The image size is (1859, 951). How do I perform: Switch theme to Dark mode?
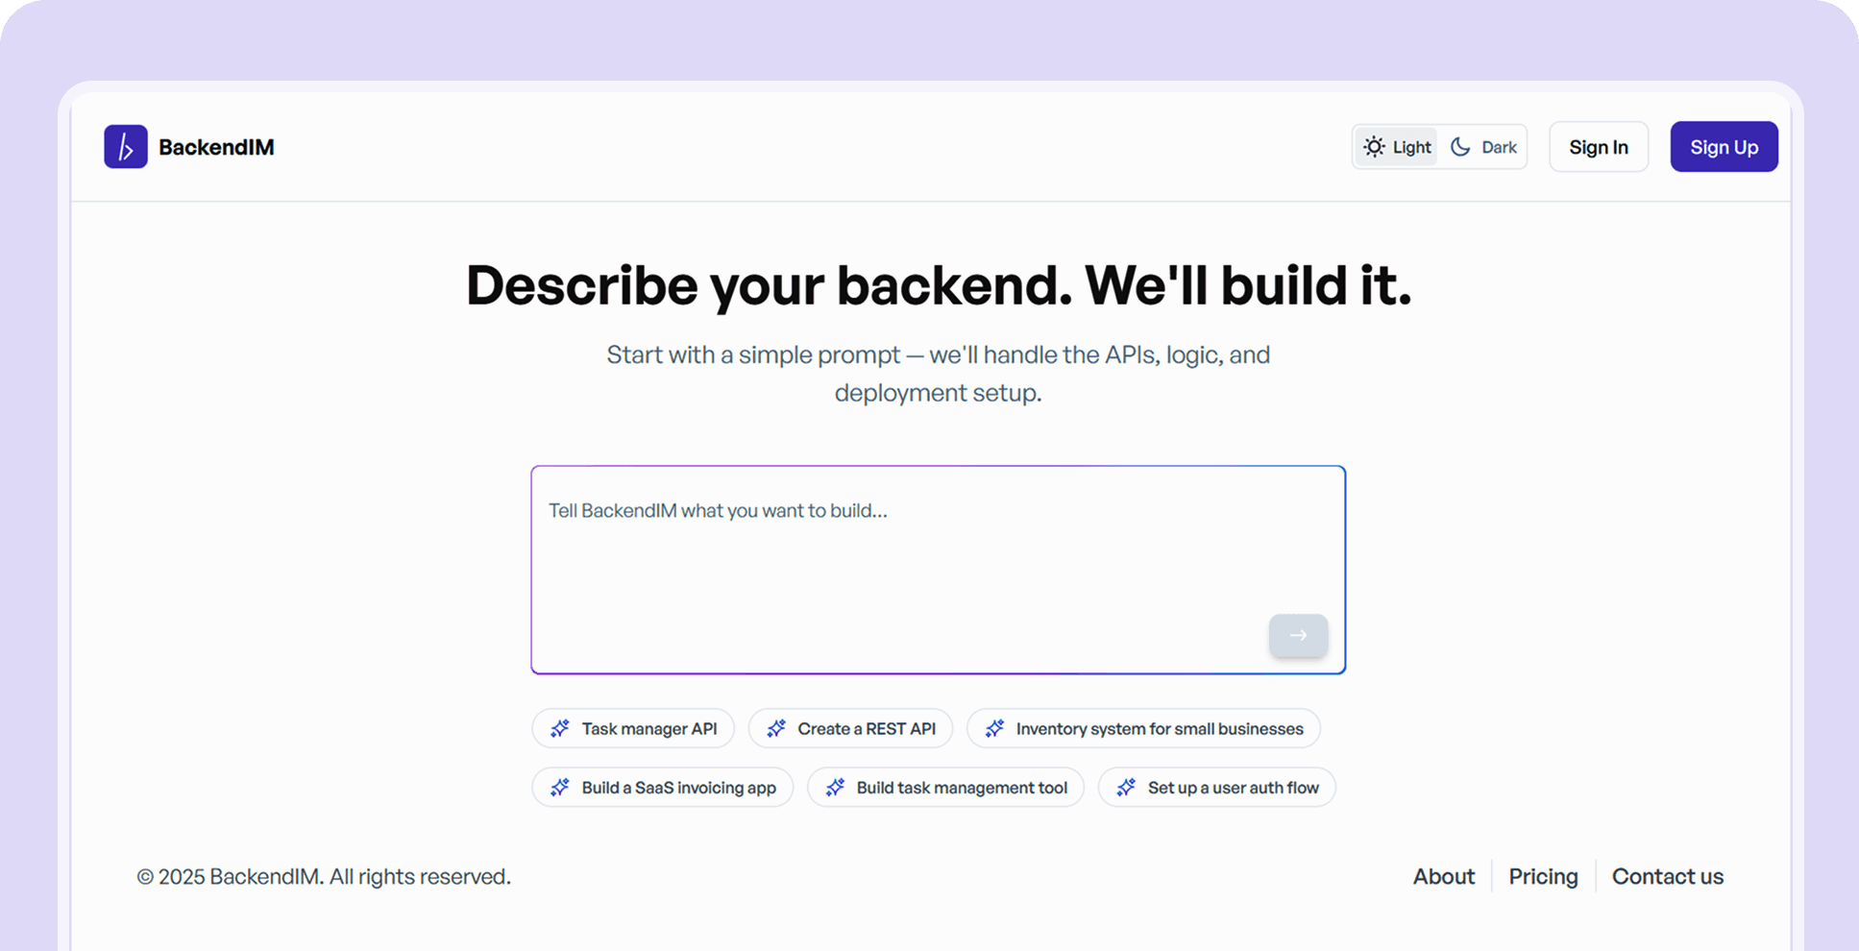(1483, 147)
